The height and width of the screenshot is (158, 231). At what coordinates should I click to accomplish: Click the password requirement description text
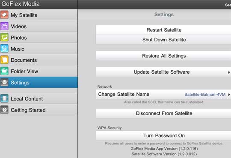coord(164,144)
